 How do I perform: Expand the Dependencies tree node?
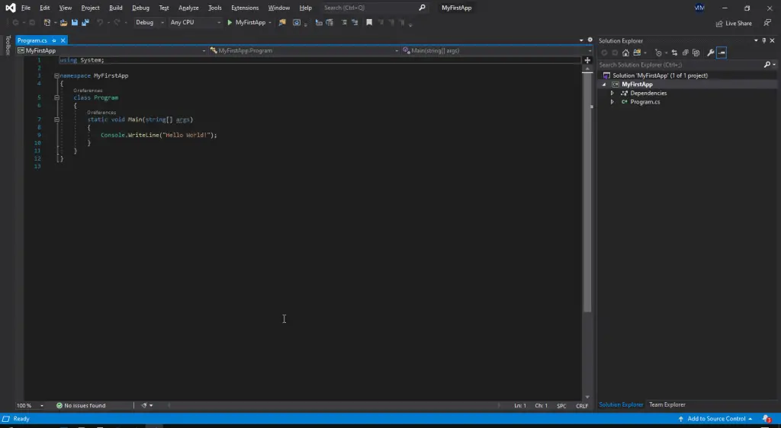(612, 93)
